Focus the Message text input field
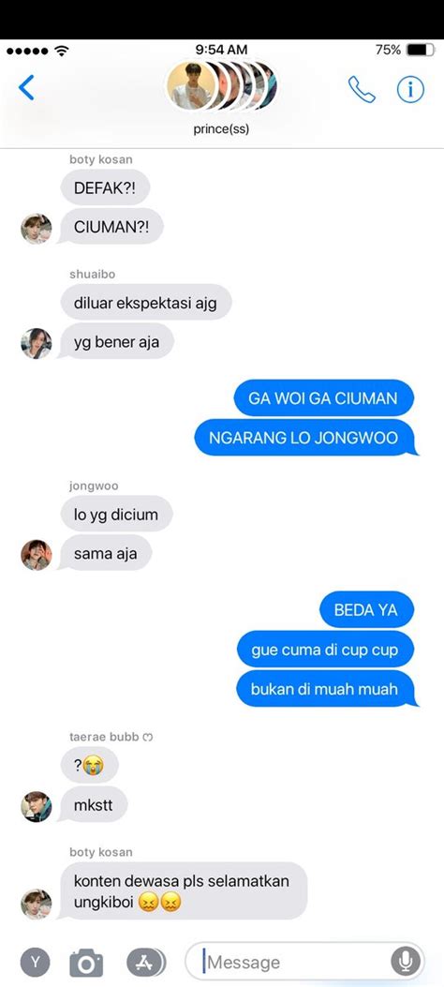Viewport: 444px width, 987px height. click(x=305, y=962)
